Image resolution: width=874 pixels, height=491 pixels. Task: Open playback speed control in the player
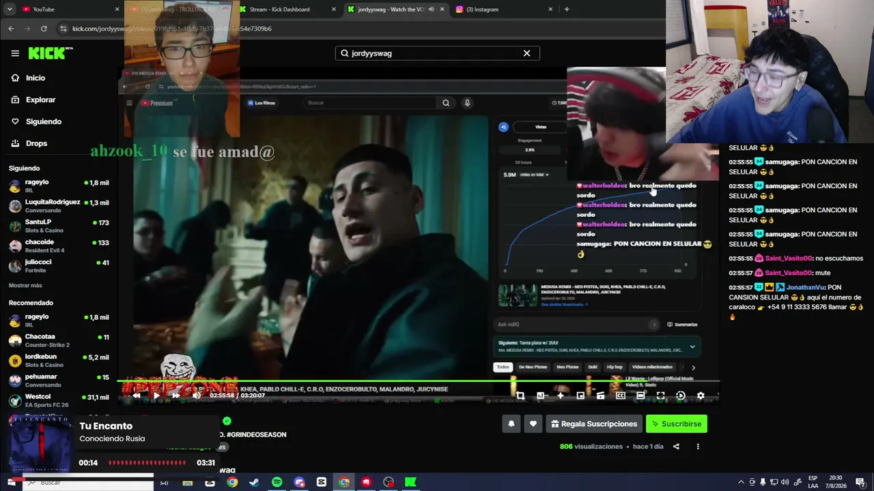click(680, 396)
